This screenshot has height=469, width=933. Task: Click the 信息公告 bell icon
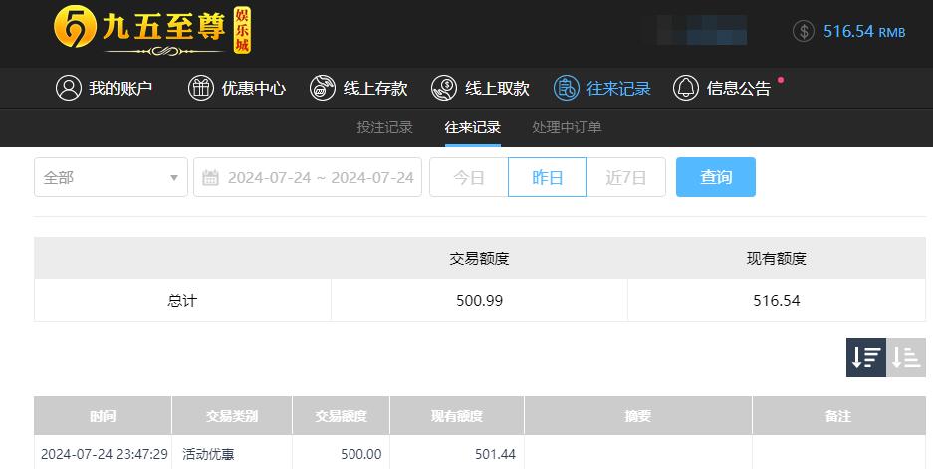686,88
